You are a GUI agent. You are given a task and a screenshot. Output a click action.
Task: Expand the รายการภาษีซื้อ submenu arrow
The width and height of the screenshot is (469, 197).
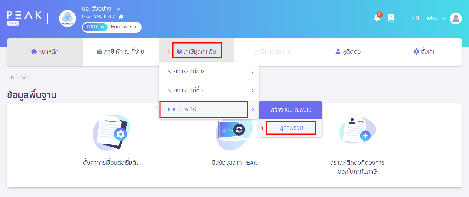tap(253, 90)
